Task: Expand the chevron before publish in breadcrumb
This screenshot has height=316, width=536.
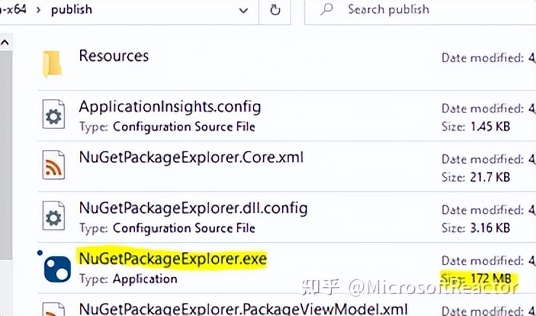Action: (36, 10)
